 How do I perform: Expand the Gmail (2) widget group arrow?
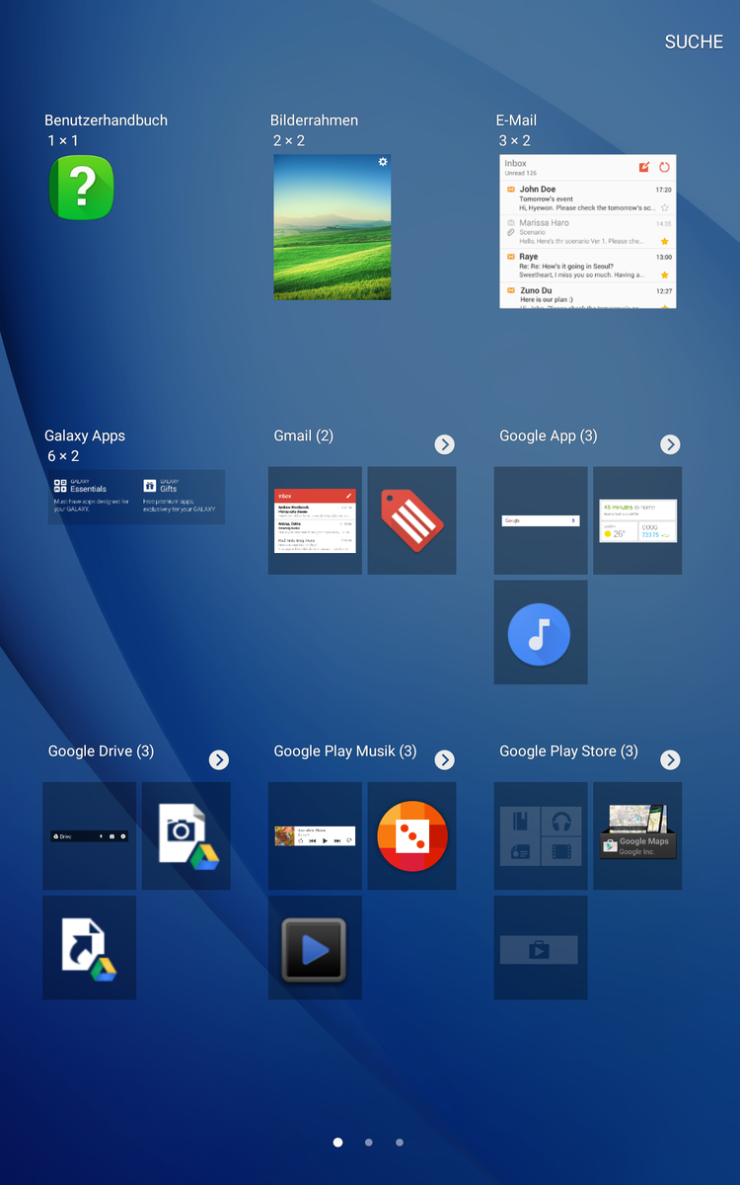[445, 444]
